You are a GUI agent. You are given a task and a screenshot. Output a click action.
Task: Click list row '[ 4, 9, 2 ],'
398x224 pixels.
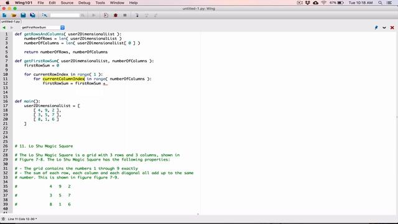tap(47, 110)
